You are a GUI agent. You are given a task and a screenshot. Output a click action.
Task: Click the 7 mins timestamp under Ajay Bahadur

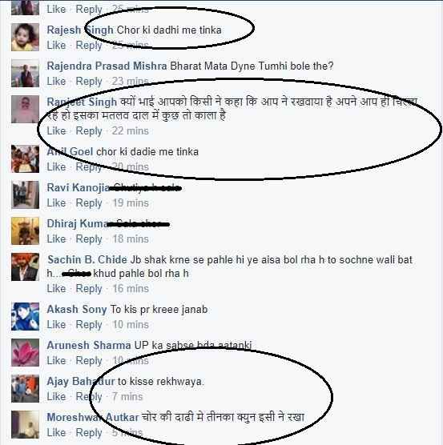127,397
